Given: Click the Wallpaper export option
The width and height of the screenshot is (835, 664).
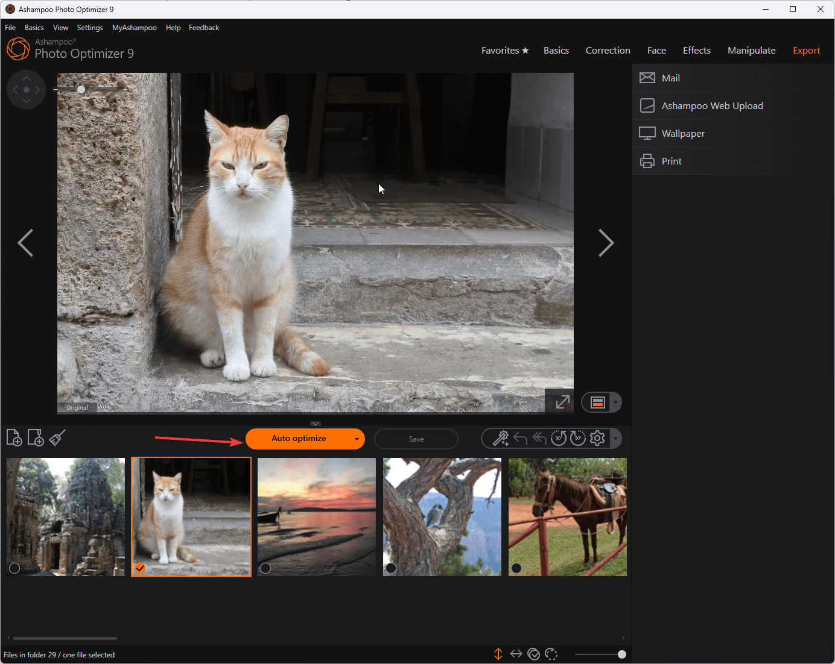Looking at the screenshot, I should point(683,134).
